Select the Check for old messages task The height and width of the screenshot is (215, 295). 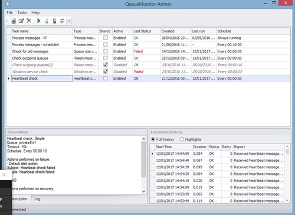pos(148,51)
